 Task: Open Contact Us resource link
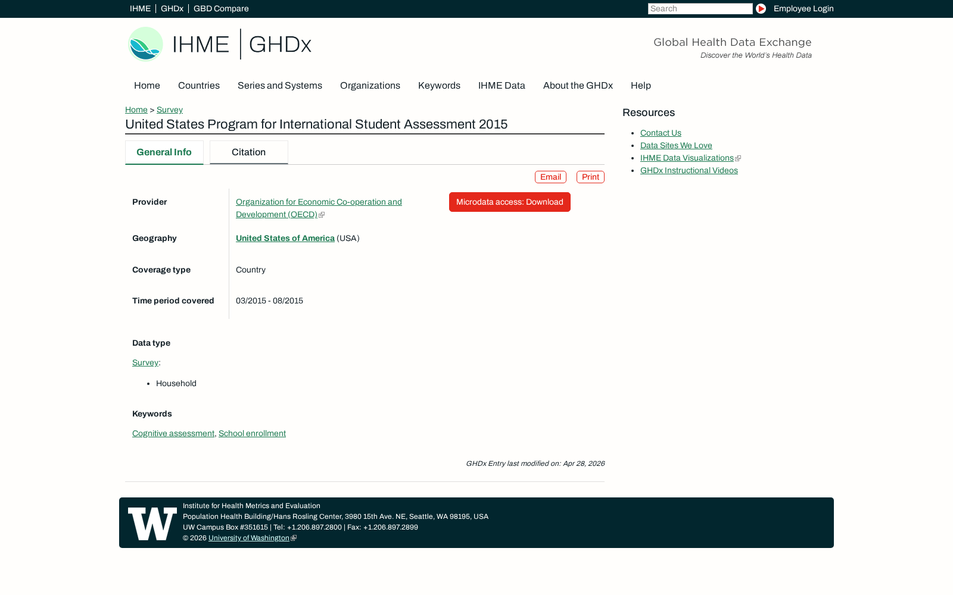661,133
